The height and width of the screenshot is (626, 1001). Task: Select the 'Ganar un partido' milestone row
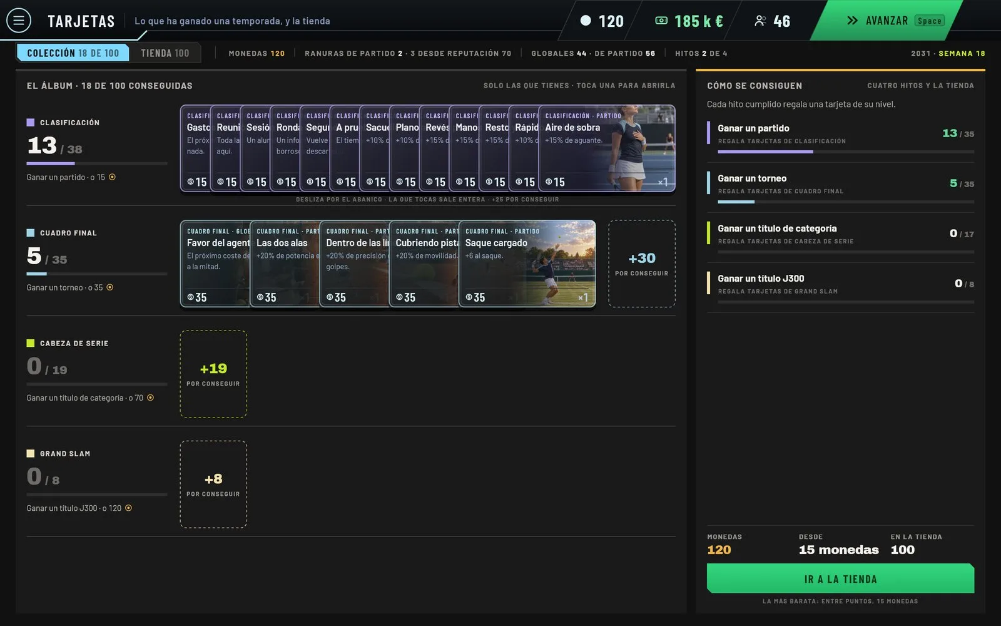click(840, 137)
